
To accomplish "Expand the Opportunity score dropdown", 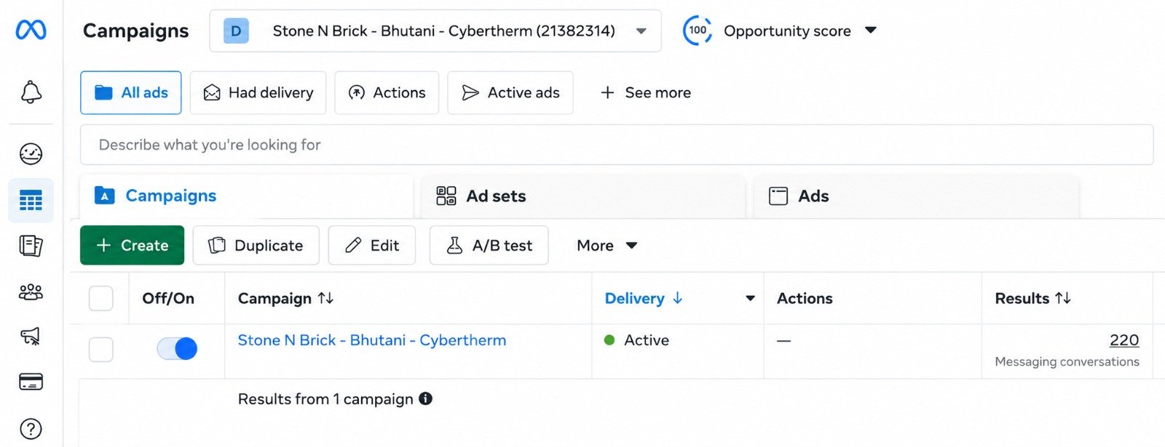I will pyautogui.click(x=780, y=31).
